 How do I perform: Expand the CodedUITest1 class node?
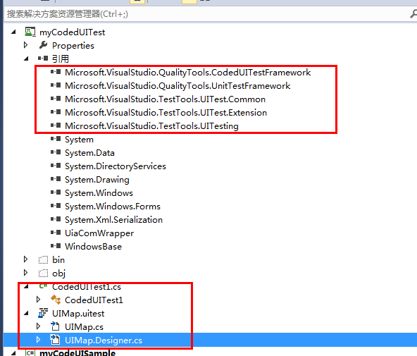point(38,300)
